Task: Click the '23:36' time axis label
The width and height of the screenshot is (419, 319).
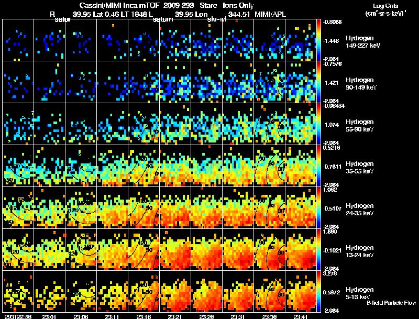Action: [269, 316]
